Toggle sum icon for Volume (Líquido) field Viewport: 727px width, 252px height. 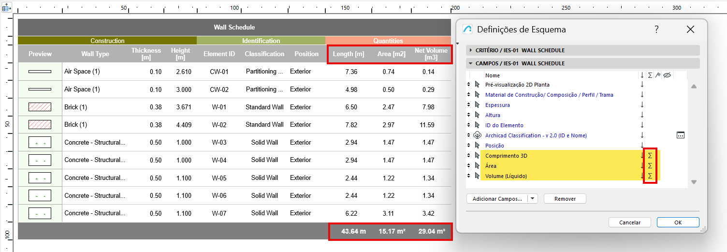click(650, 176)
